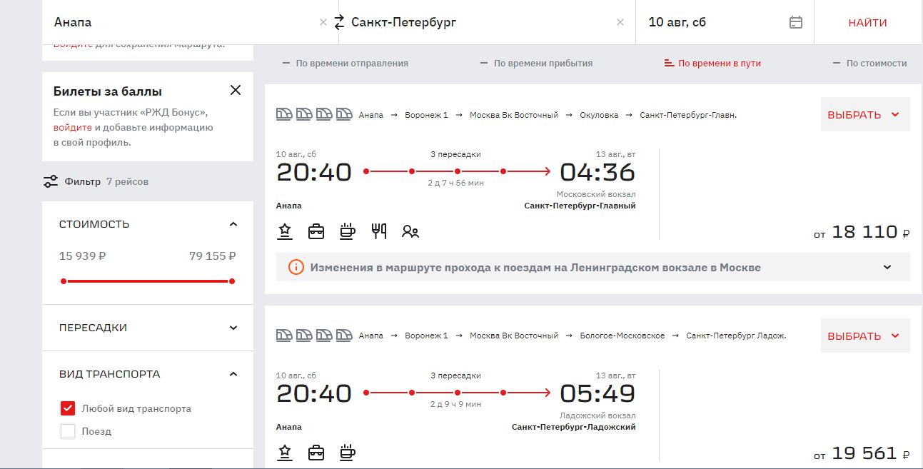Viewport: 923px width, 469px height.
Task: Click the fork and knife dining icon
Action: coord(379,231)
